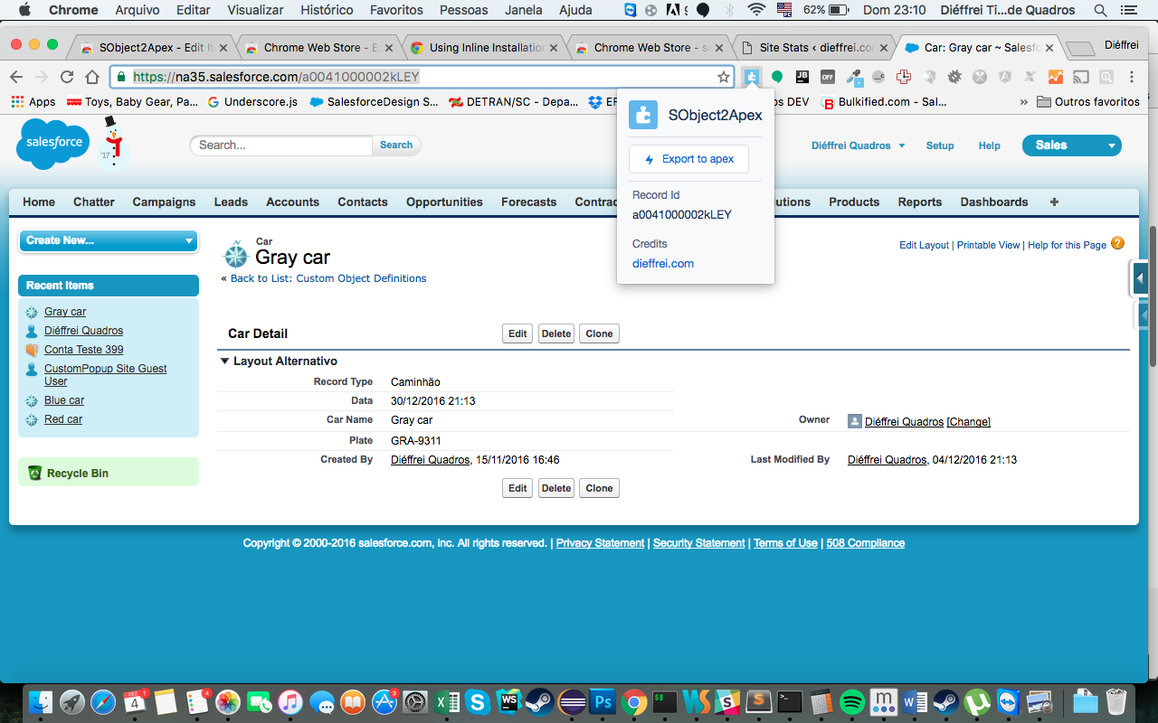Open Slack from the dock
This screenshot has height=723, width=1158.
[727, 701]
